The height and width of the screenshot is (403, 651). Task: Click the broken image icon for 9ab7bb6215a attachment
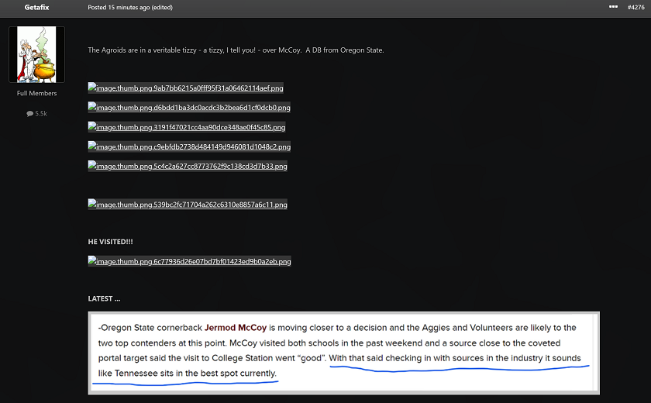(x=91, y=88)
